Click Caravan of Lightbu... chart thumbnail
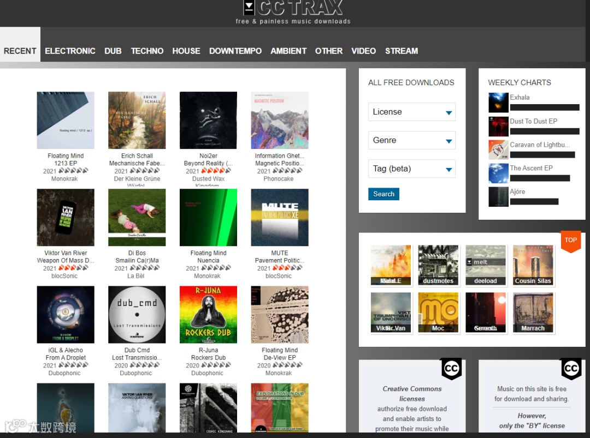Viewport: 590px width, 438px height. click(x=499, y=150)
